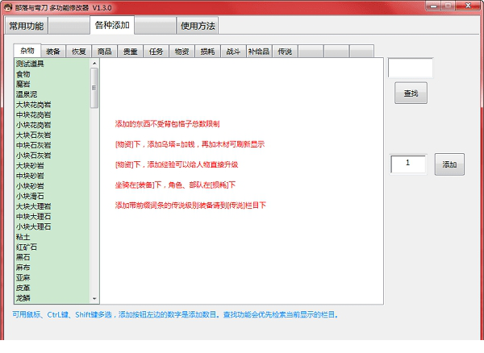Select the 任务 category tab

tap(156, 52)
